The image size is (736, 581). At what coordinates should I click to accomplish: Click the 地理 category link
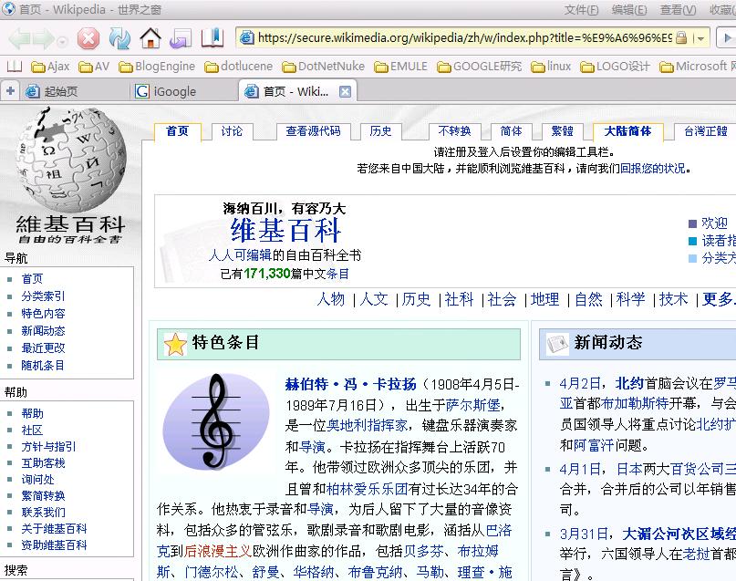pyautogui.click(x=545, y=299)
